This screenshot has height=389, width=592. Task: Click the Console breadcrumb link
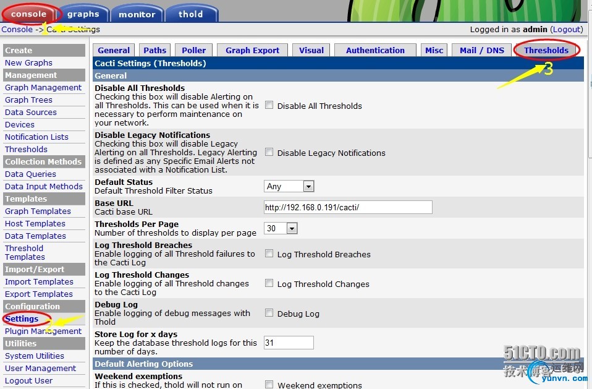coord(17,29)
